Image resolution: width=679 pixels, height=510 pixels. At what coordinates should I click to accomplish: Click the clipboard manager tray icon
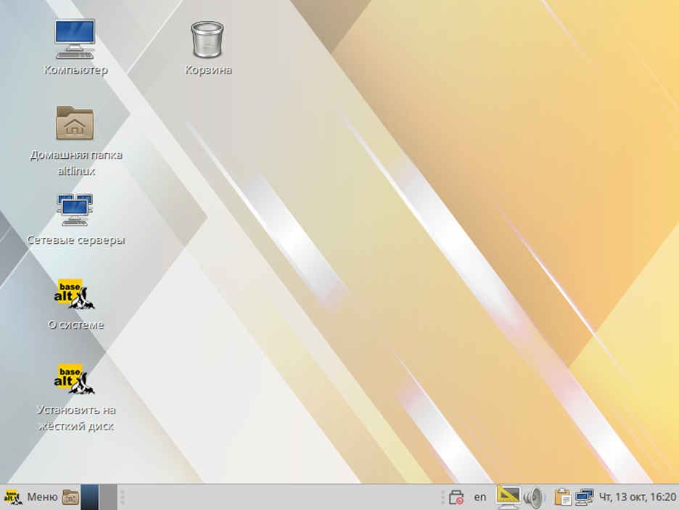pos(562,497)
